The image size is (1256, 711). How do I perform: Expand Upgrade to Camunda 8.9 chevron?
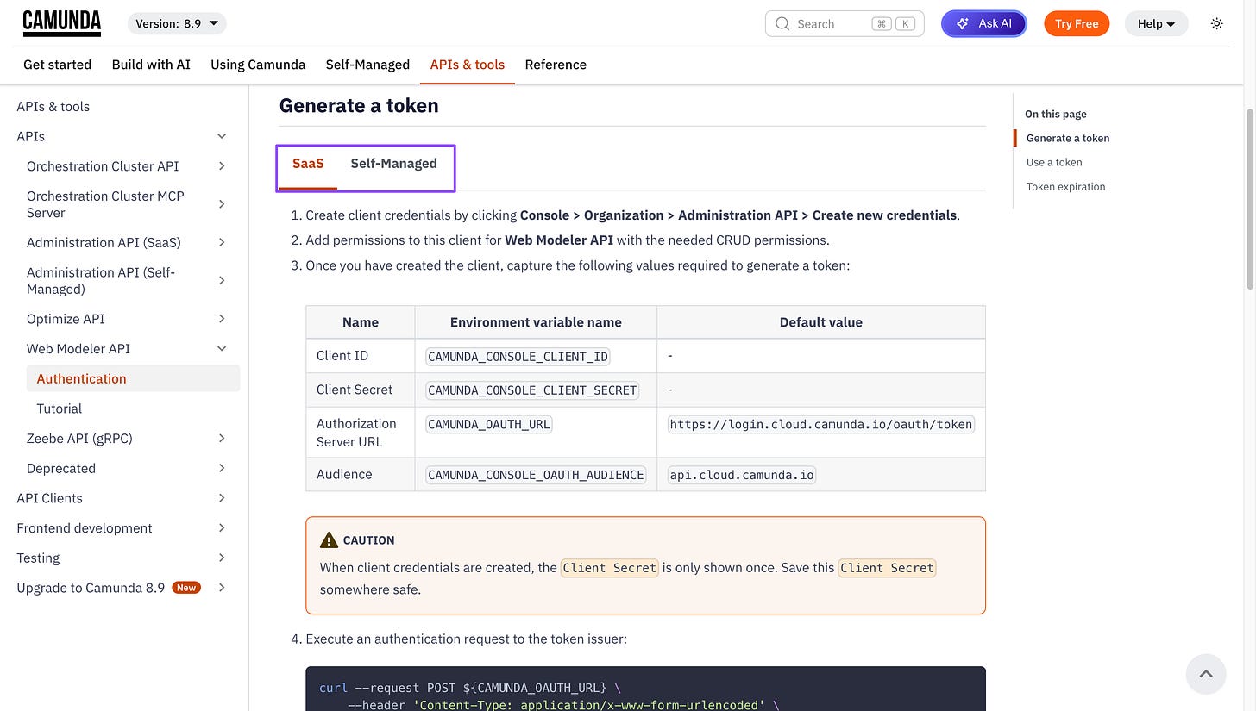tap(222, 588)
